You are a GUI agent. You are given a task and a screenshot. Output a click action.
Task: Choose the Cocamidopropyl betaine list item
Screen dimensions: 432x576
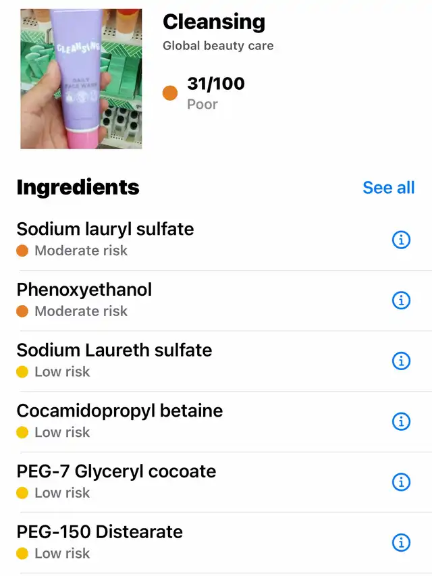(x=216, y=421)
